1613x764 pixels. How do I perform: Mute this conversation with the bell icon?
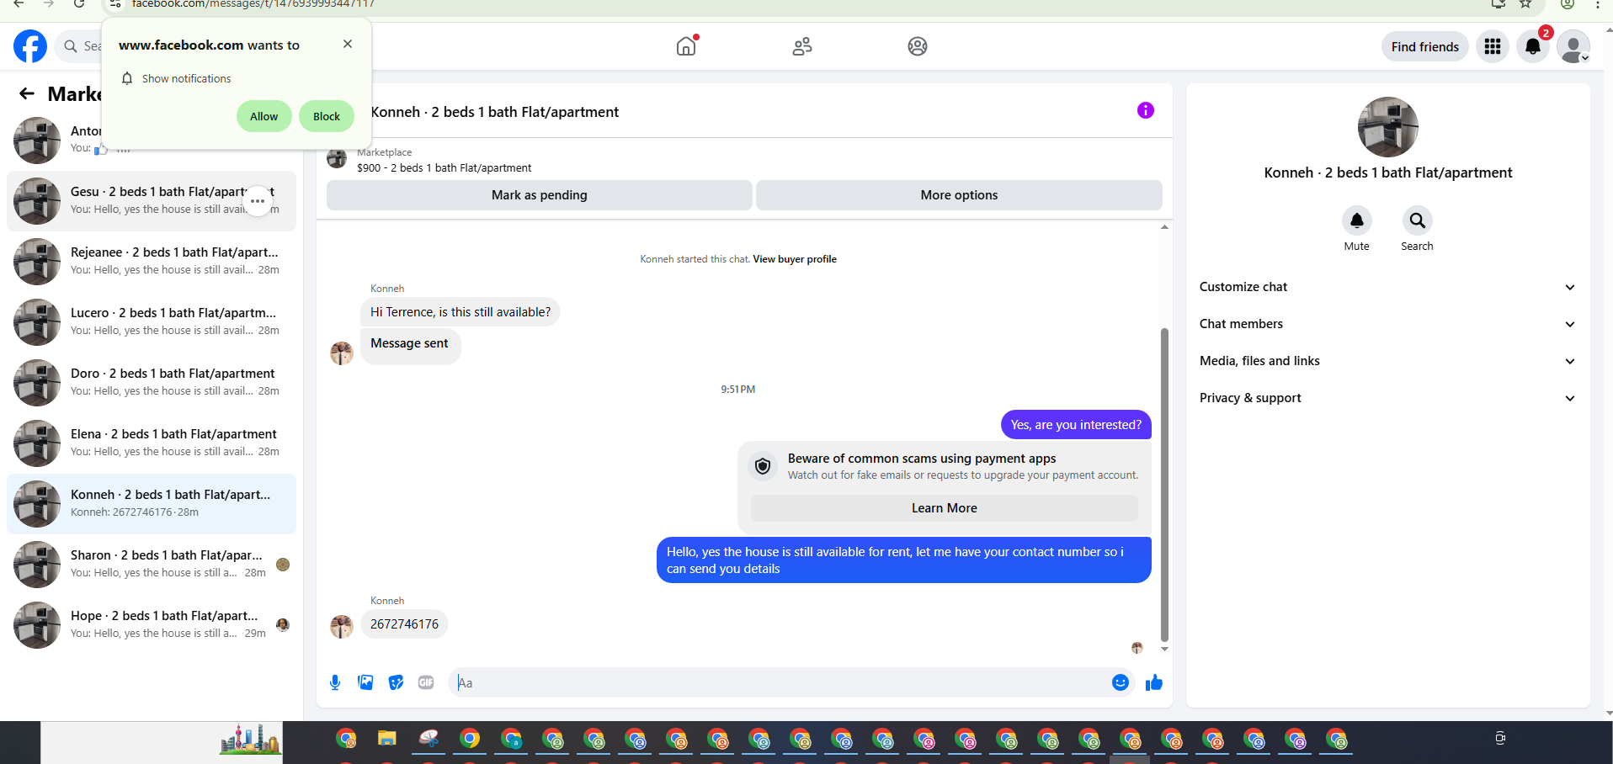click(1357, 220)
